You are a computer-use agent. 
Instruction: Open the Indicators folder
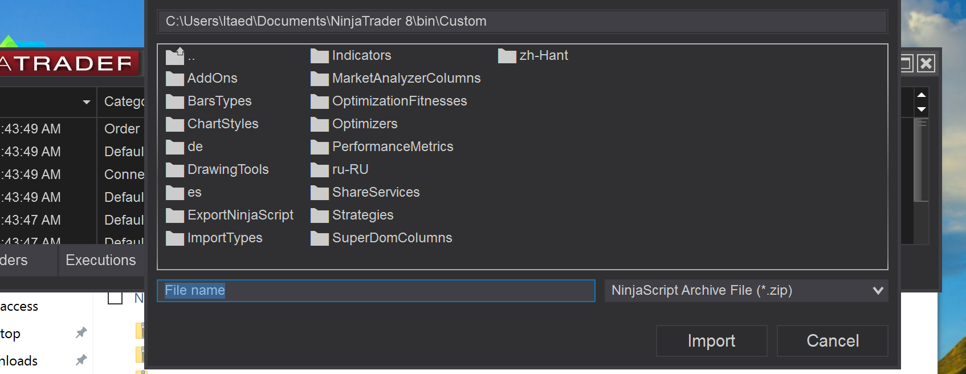coord(351,55)
